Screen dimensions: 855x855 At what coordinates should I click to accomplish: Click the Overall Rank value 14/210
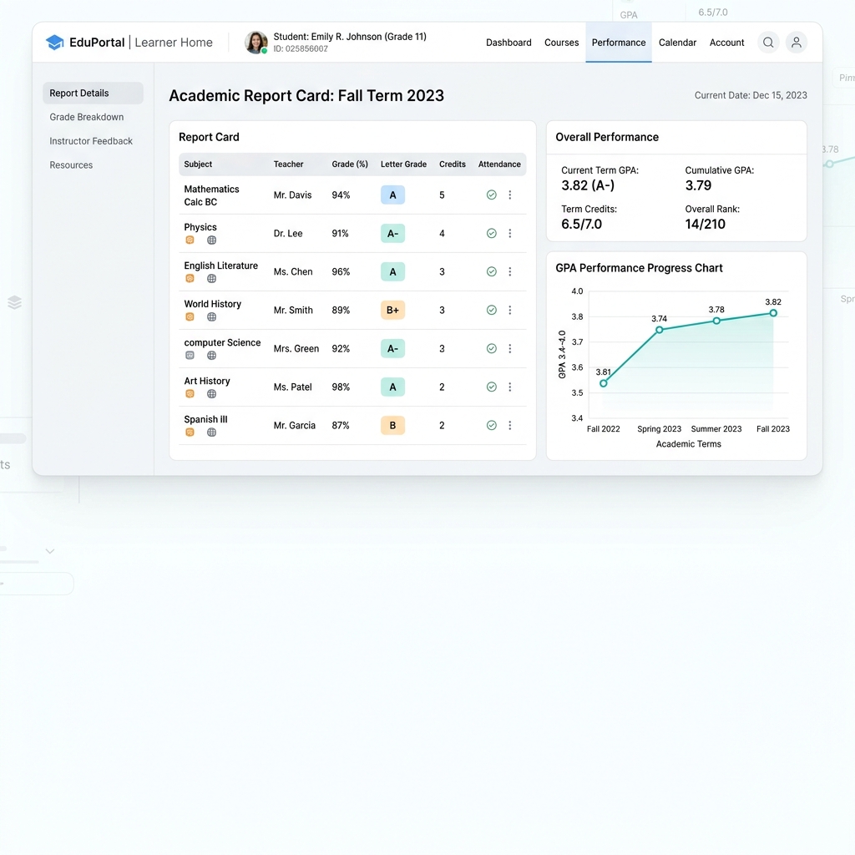[x=705, y=224]
